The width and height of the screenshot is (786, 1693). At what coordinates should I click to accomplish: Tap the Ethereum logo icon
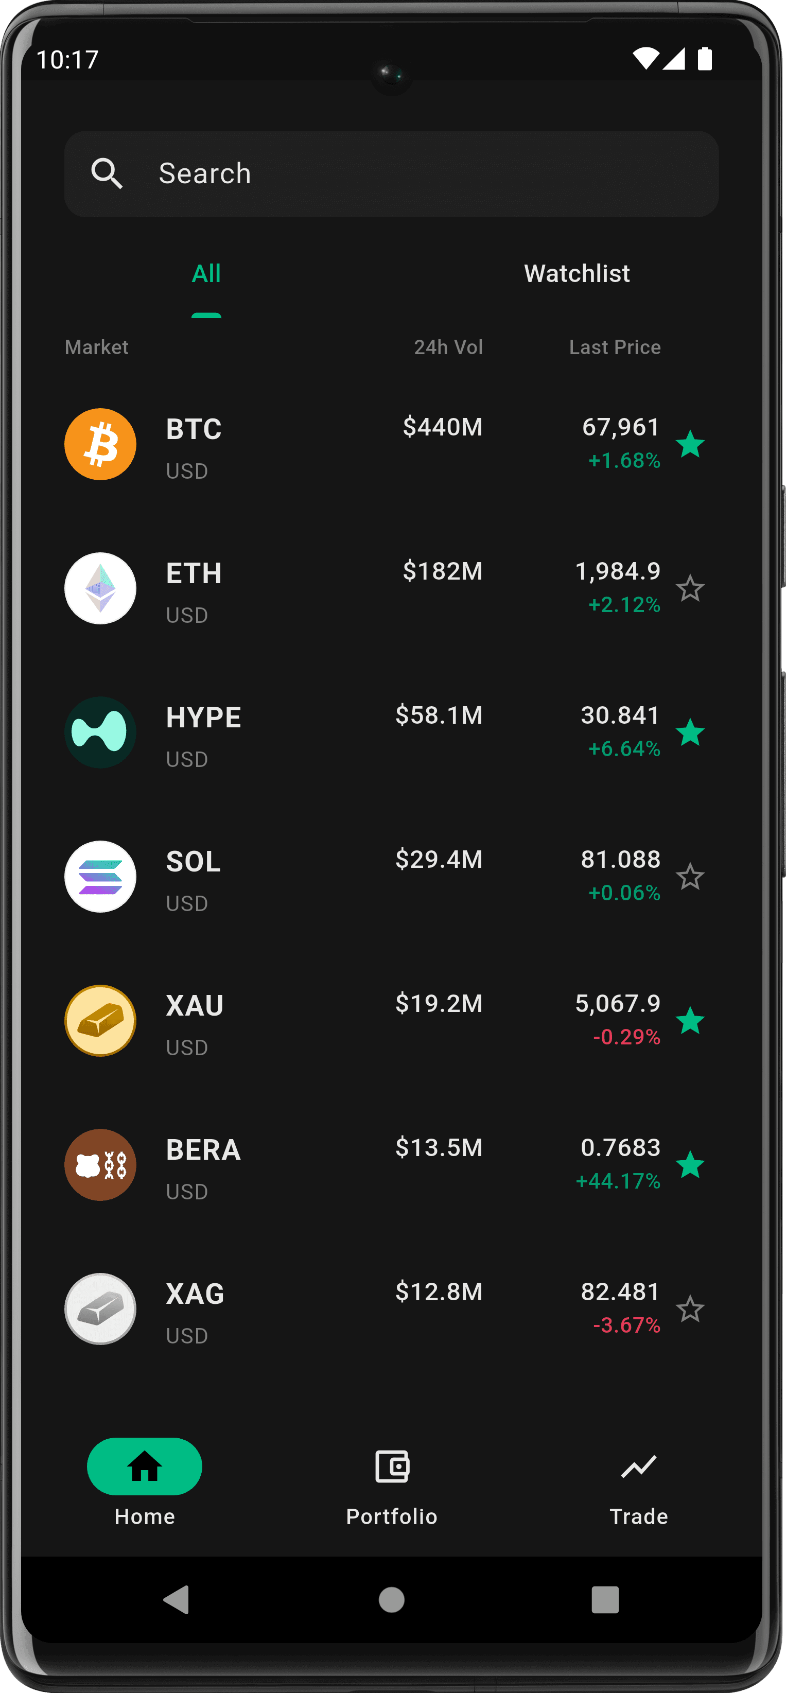(x=100, y=588)
